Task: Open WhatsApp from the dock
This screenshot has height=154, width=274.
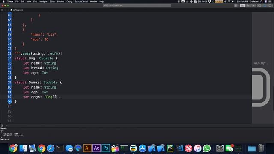Action: coord(207,148)
